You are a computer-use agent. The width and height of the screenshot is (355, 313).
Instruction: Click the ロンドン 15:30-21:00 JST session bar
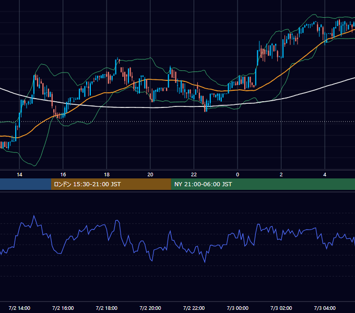[x=111, y=184]
